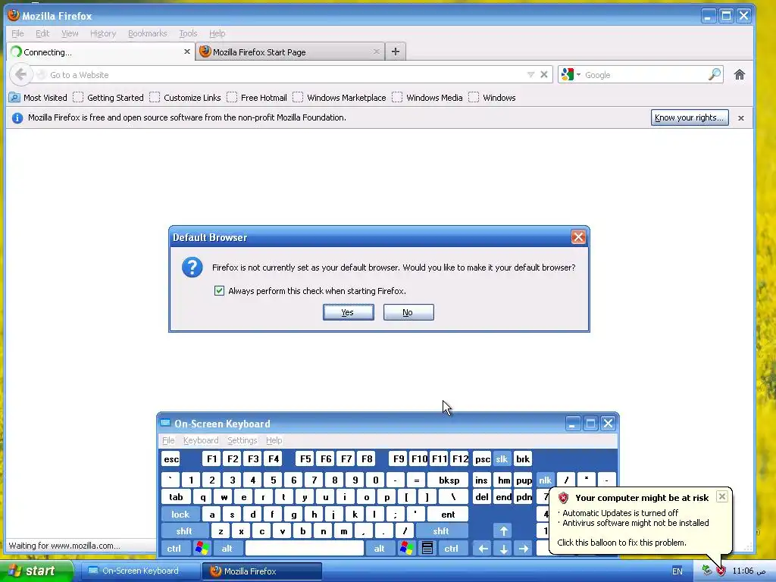Open a new tab with plus button
776x582 pixels.
396,52
